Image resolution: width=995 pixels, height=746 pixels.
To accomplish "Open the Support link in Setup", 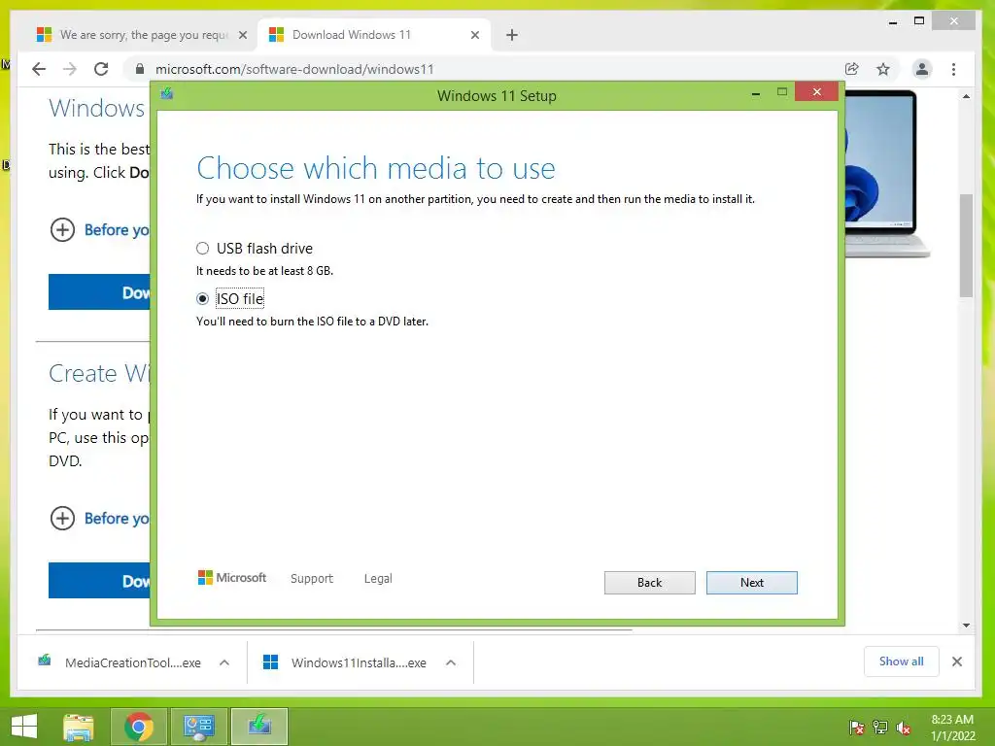I will coord(312,579).
